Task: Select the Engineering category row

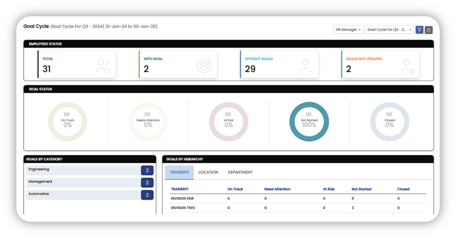Action: (x=83, y=170)
